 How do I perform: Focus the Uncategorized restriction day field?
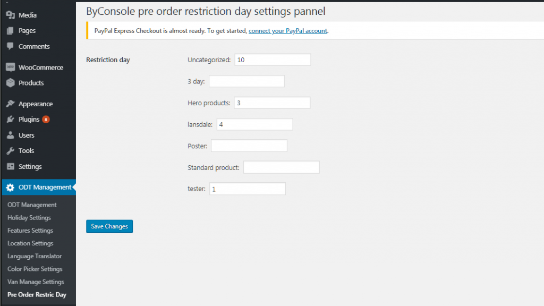[x=273, y=59]
